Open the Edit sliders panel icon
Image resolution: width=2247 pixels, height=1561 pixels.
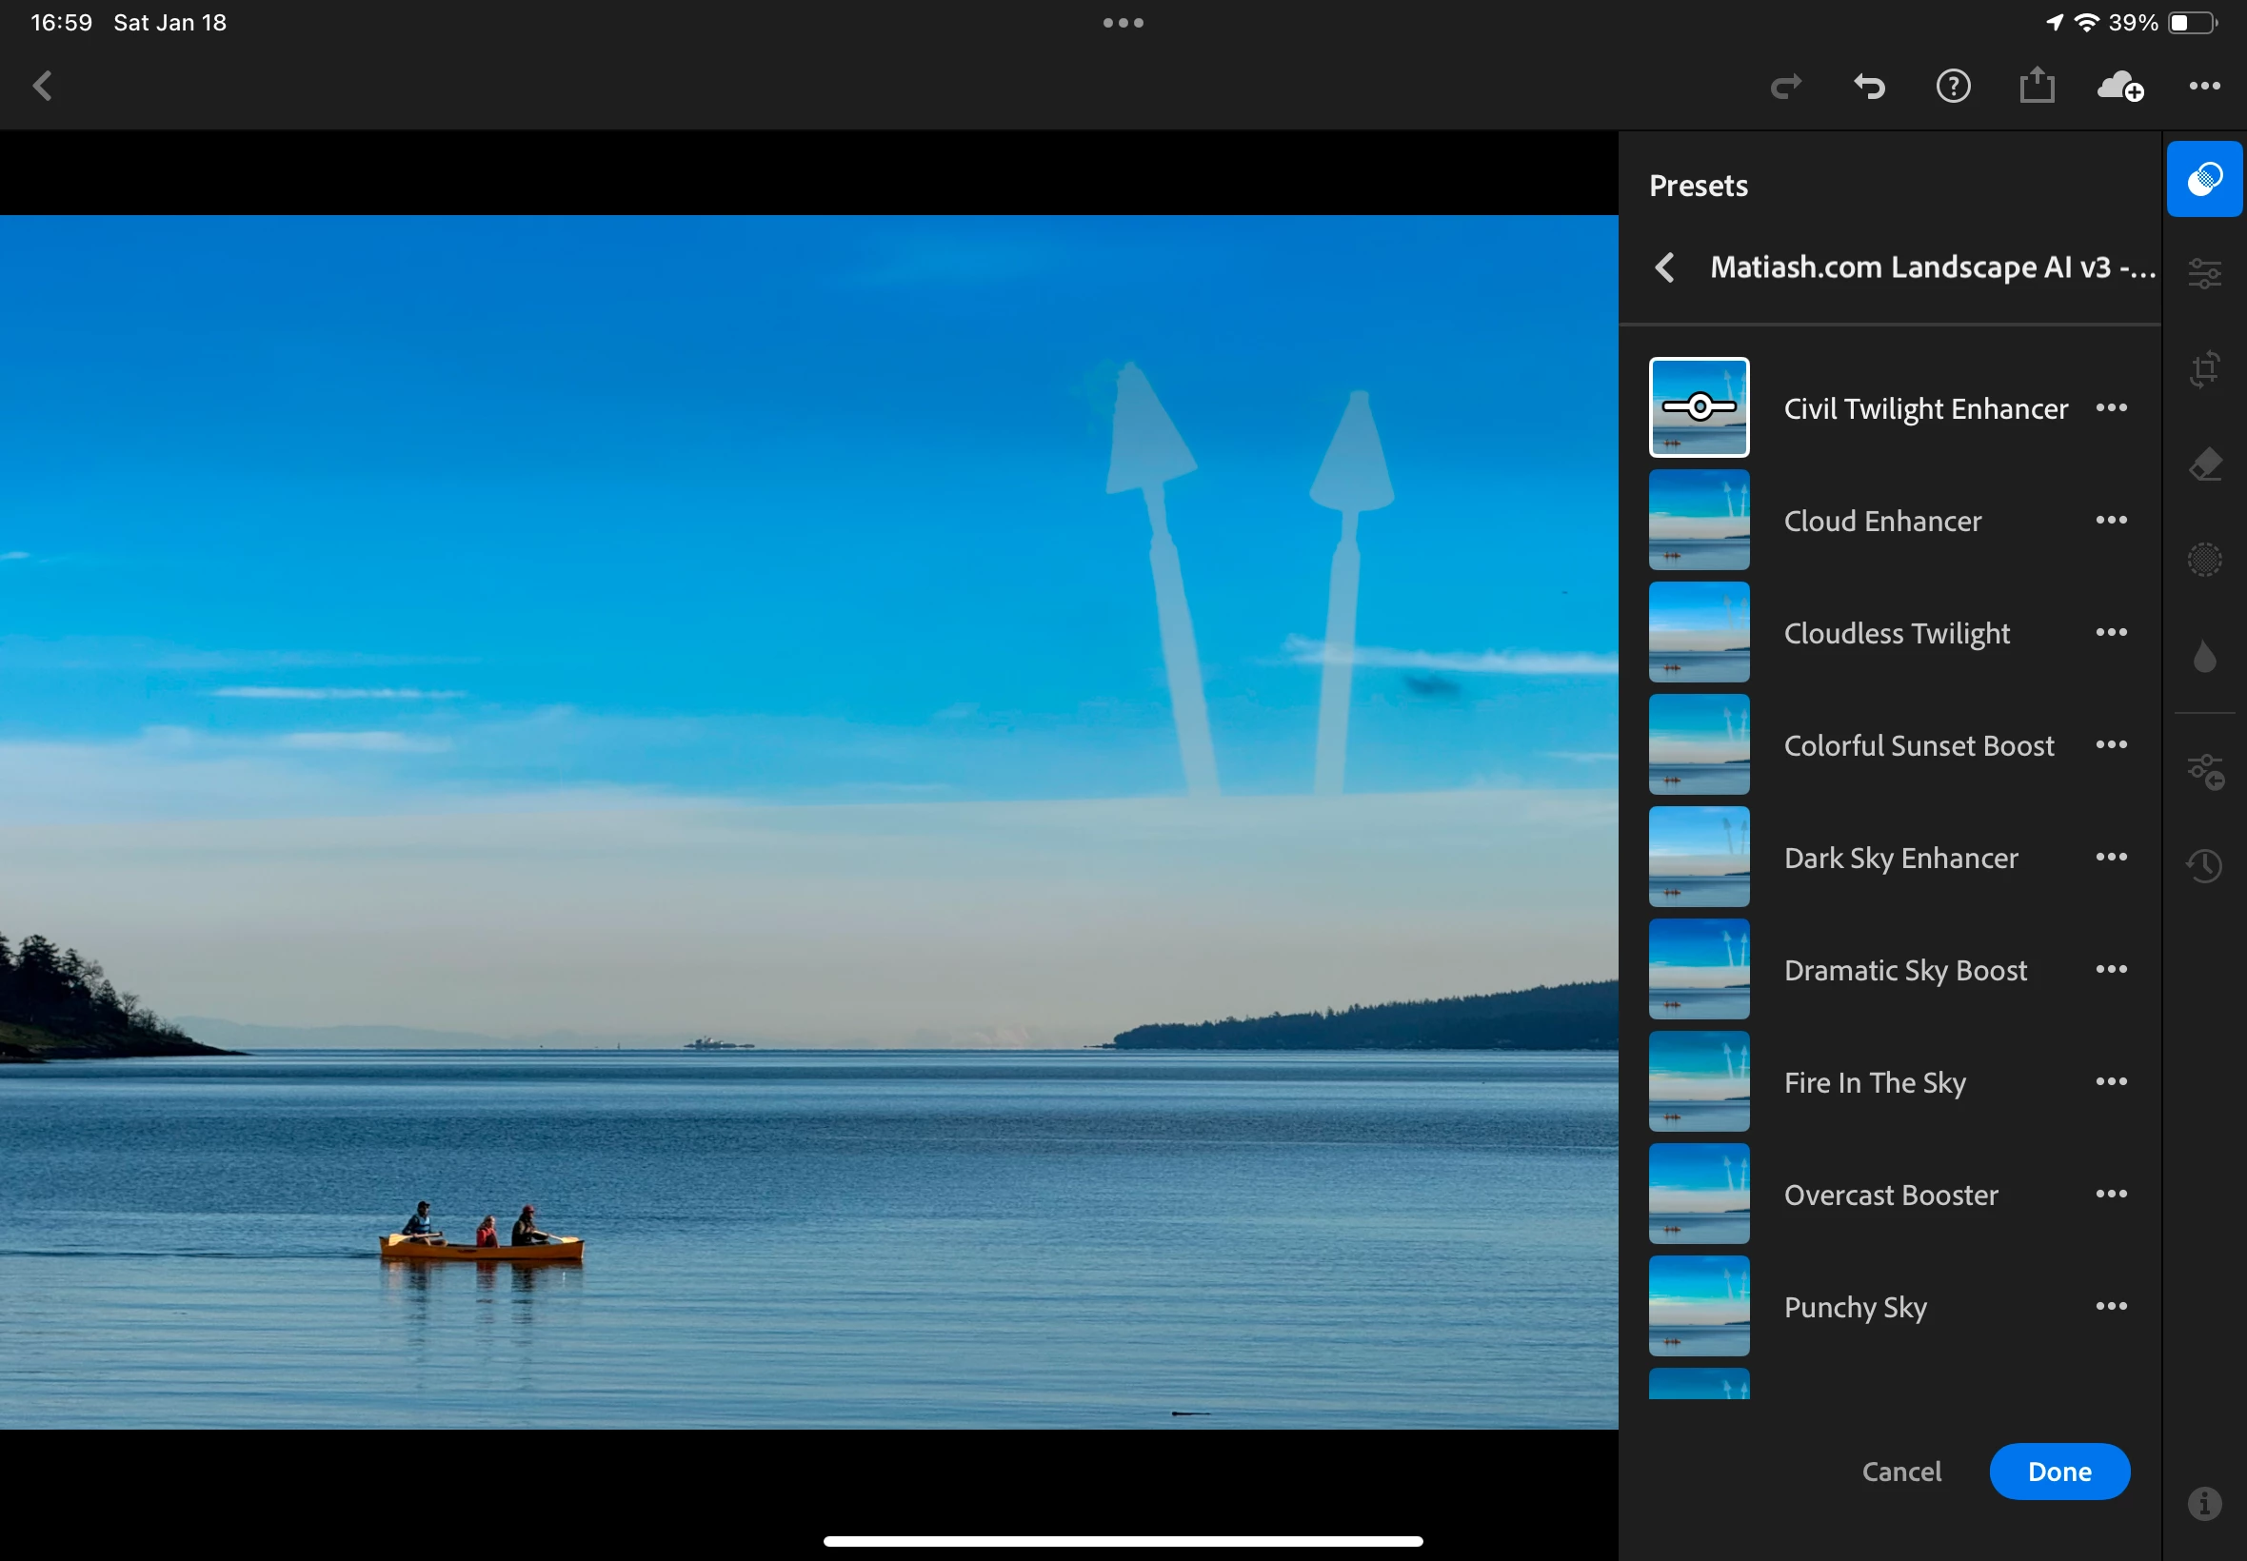coord(2204,274)
